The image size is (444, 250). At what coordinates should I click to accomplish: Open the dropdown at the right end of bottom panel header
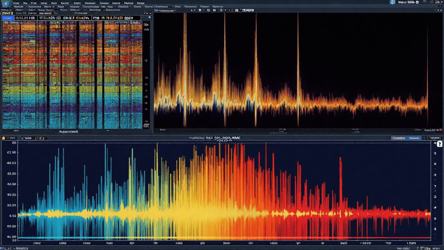(x=435, y=138)
